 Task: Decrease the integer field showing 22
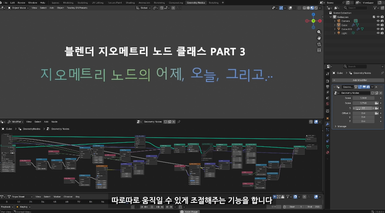click(354, 108)
